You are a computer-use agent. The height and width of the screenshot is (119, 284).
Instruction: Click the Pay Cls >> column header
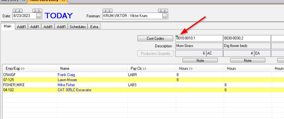click(x=152, y=68)
